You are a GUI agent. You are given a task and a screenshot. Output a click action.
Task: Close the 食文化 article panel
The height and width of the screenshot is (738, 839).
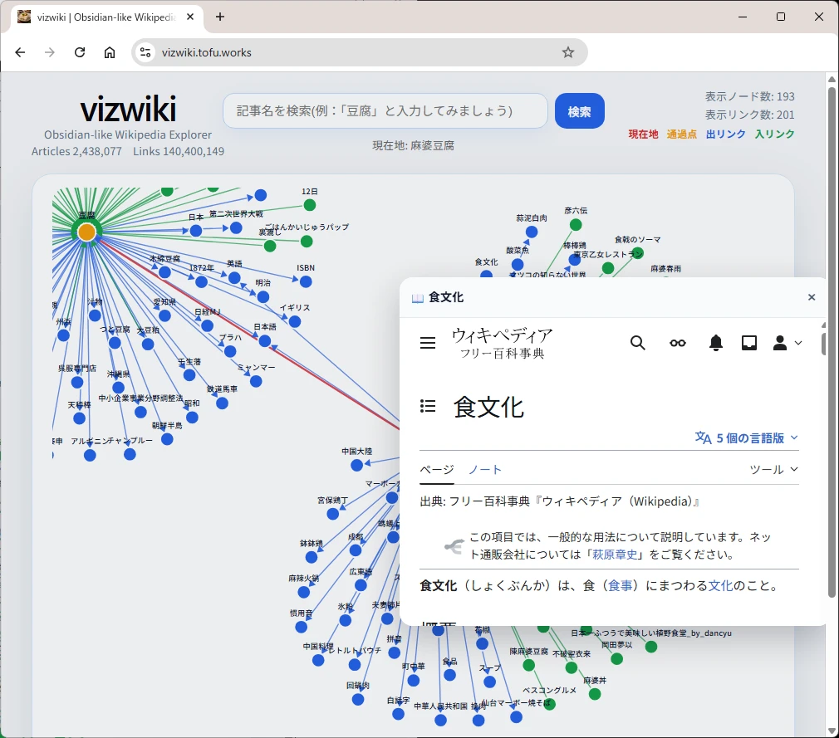[x=812, y=297]
